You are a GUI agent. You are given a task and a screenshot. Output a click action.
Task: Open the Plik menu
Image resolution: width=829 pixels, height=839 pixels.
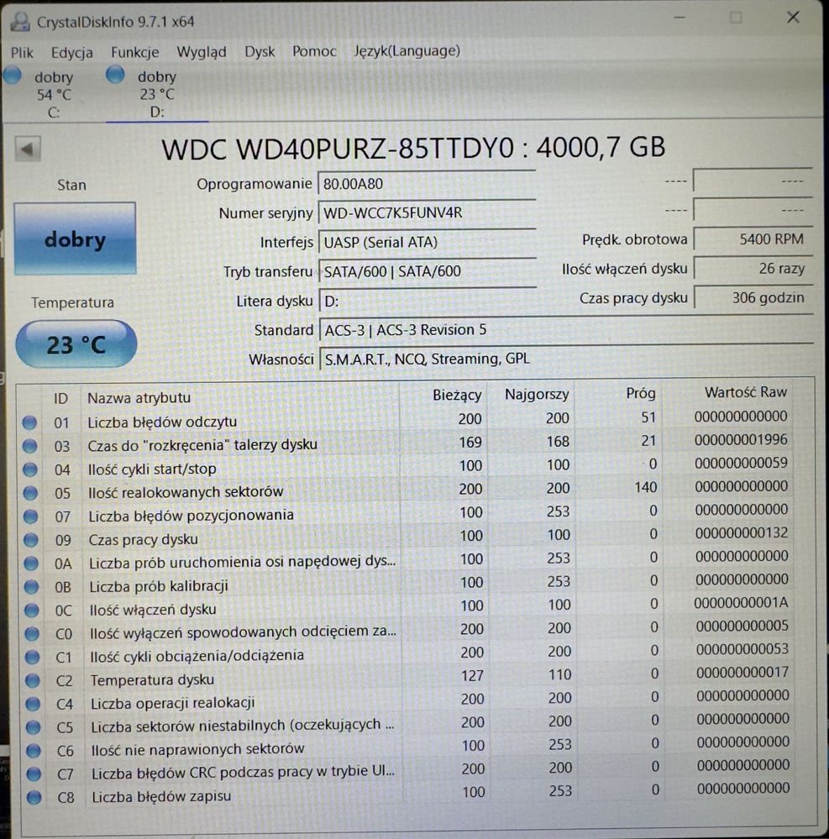[x=22, y=52]
